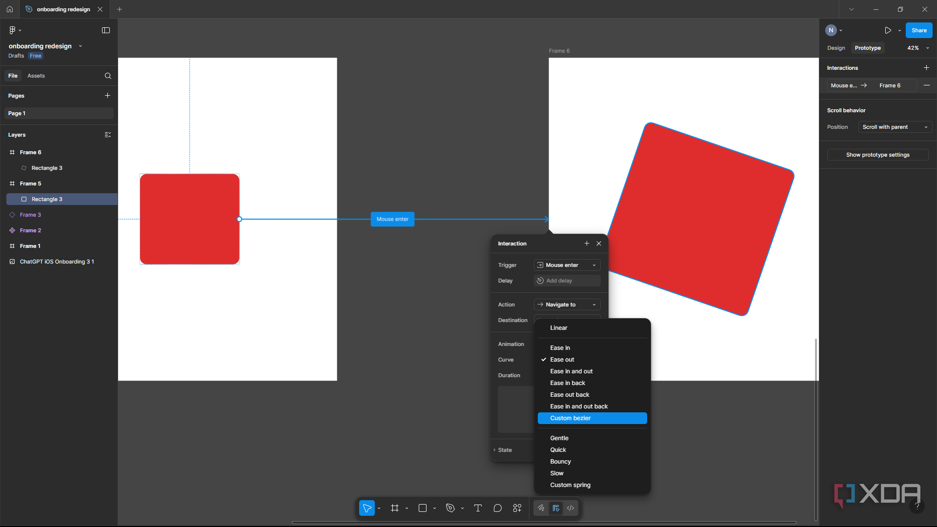Switch to the Design tab
Image resolution: width=937 pixels, height=527 pixels.
(836, 48)
